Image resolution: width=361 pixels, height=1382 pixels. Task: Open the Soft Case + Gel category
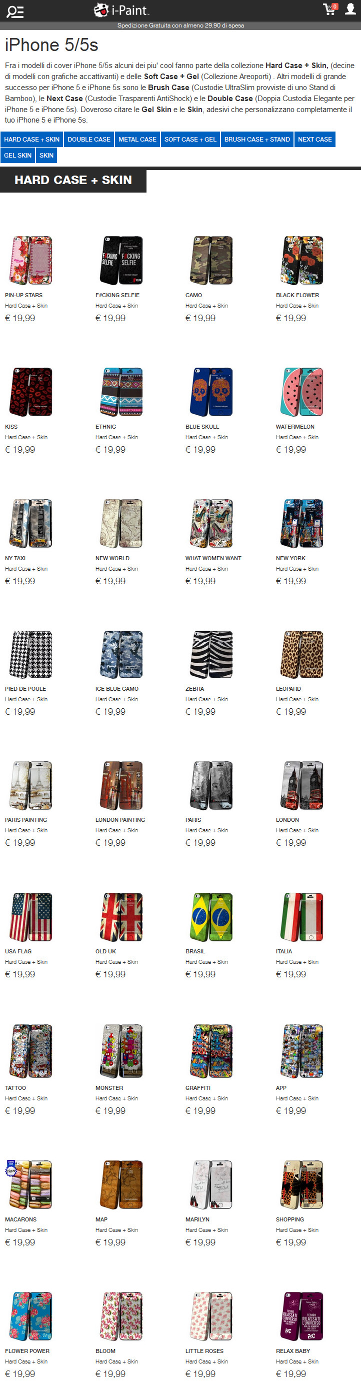coord(190,140)
